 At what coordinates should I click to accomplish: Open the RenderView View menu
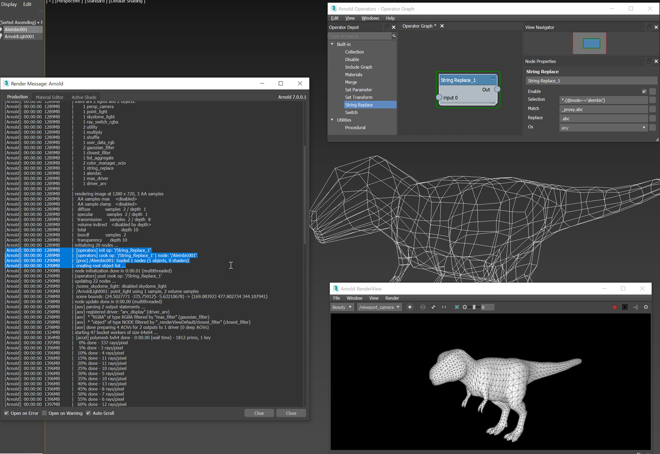coord(374,298)
